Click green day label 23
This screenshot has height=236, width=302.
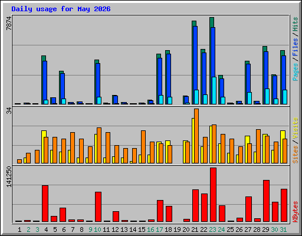click(212, 230)
